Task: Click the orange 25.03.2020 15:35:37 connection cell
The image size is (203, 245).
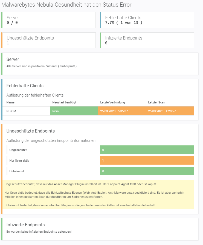Action: pyautogui.click(x=122, y=111)
